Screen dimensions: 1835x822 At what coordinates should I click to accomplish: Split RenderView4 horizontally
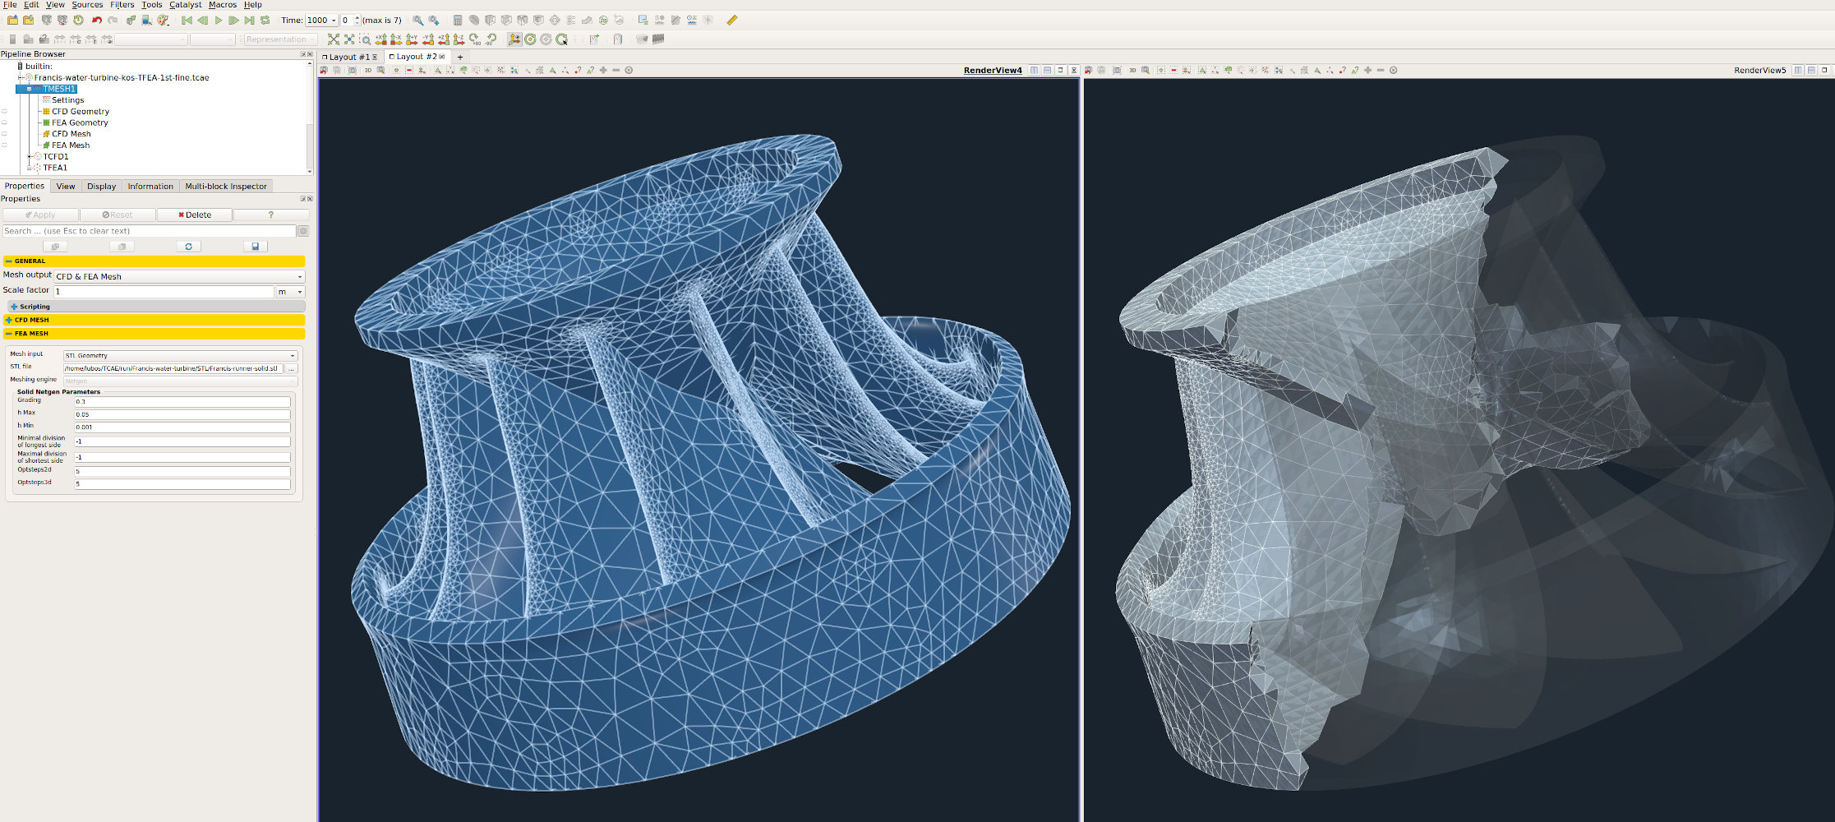(1034, 71)
